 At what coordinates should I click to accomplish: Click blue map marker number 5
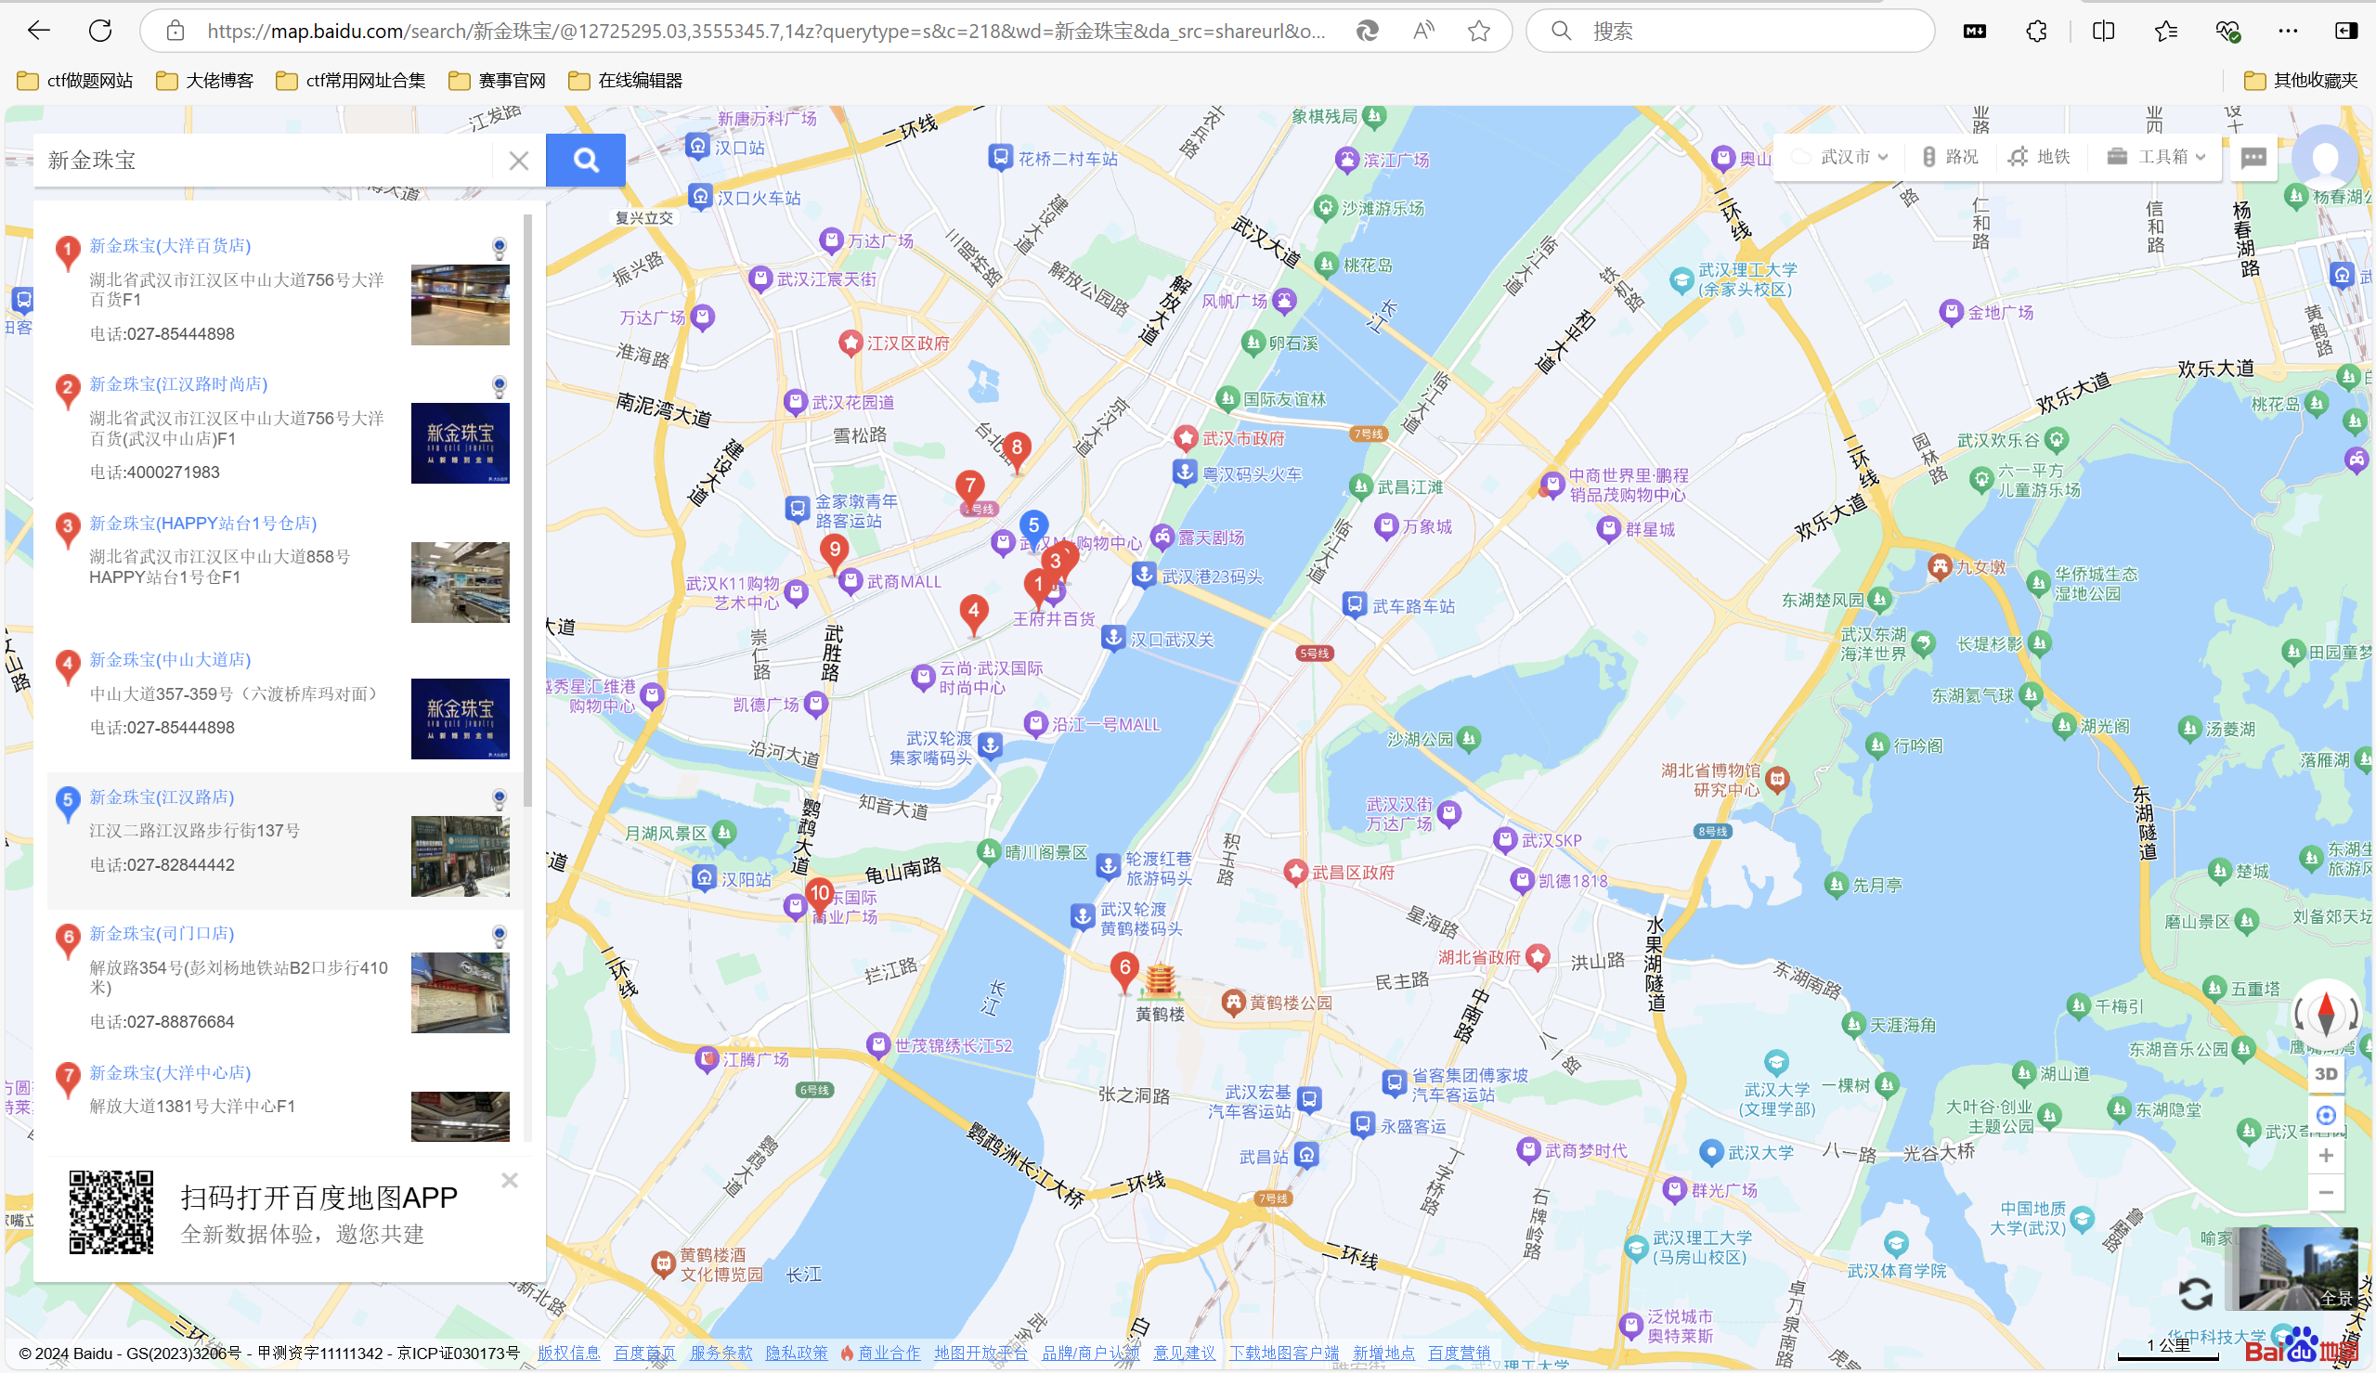(1033, 528)
